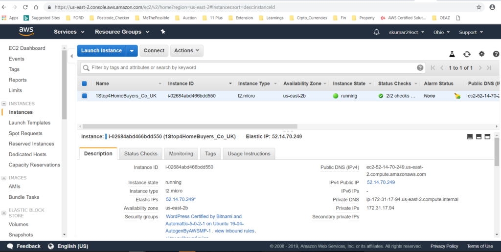Open the Elastic IPs 52.14.70.249 link
Viewport: 501px width, 252px height.
[x=181, y=199]
